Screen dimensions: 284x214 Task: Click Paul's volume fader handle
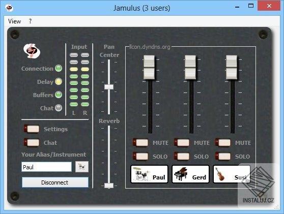coord(149,67)
